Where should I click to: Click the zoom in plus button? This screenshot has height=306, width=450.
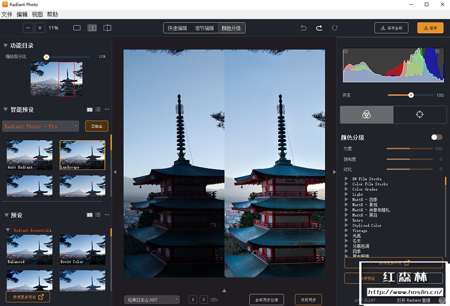click(x=40, y=28)
